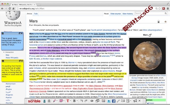
Task: Follow the Fourth planet (disambiguation) link
Action: [104, 30]
